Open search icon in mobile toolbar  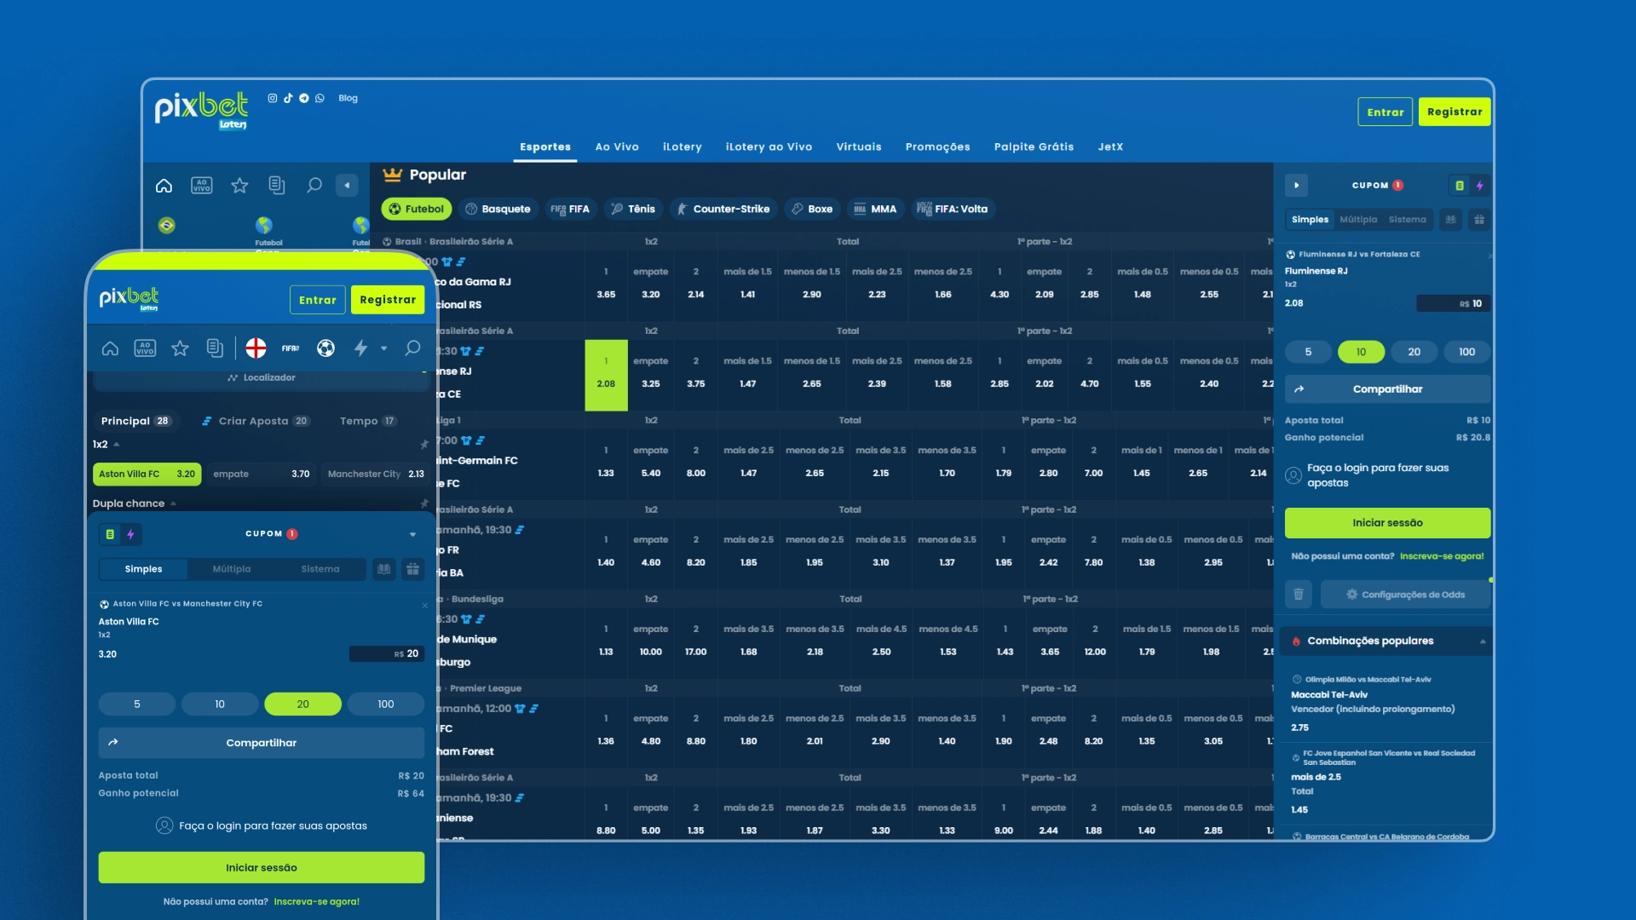412,348
